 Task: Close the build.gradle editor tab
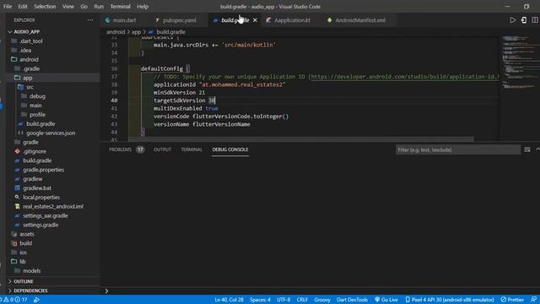coord(255,20)
